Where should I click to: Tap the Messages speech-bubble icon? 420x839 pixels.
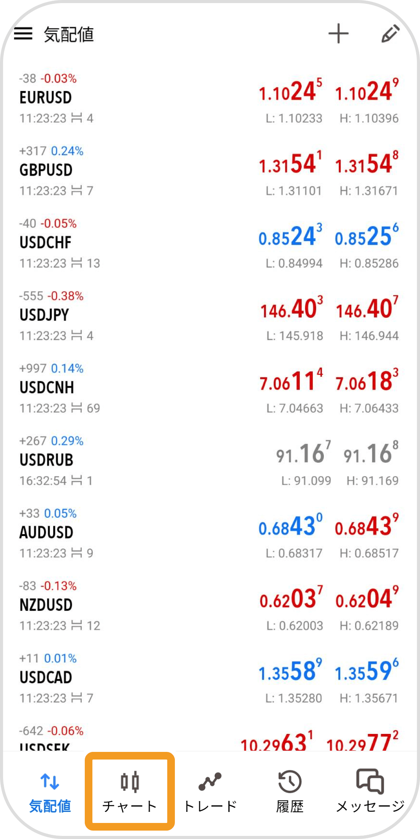click(x=370, y=781)
